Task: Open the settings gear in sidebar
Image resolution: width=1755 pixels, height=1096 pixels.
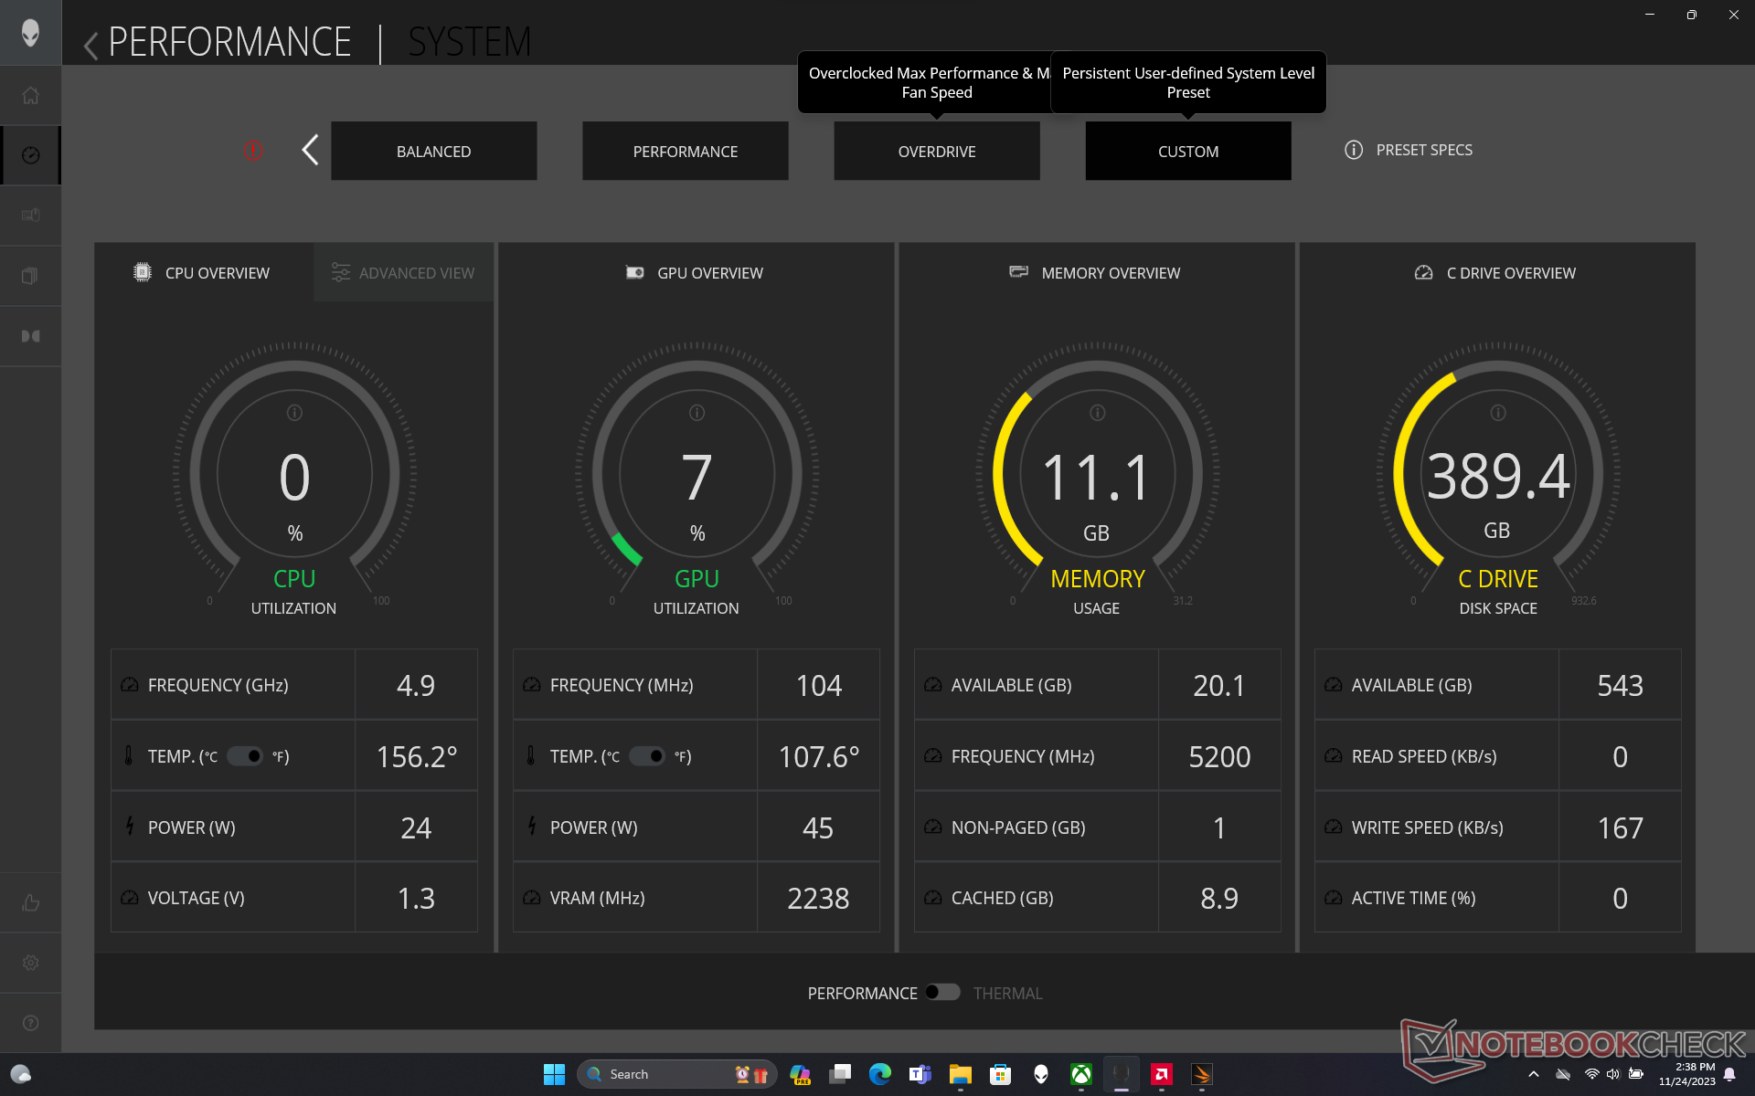Action: [30, 963]
